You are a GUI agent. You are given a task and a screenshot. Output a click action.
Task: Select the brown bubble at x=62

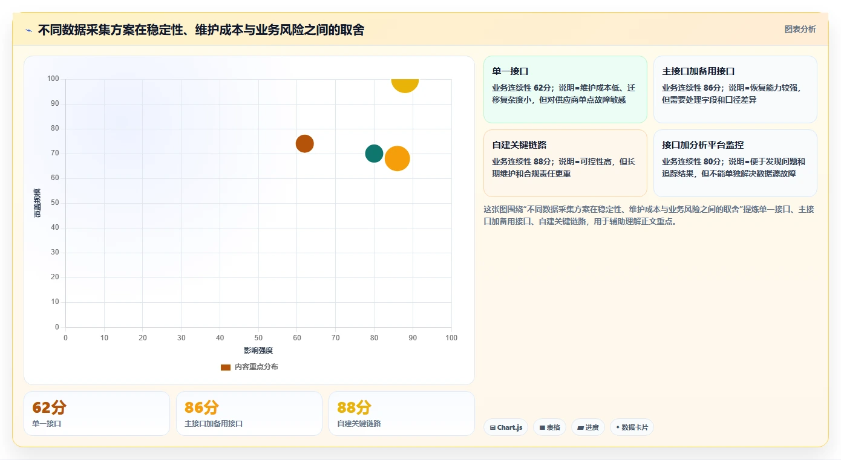pyautogui.click(x=304, y=144)
